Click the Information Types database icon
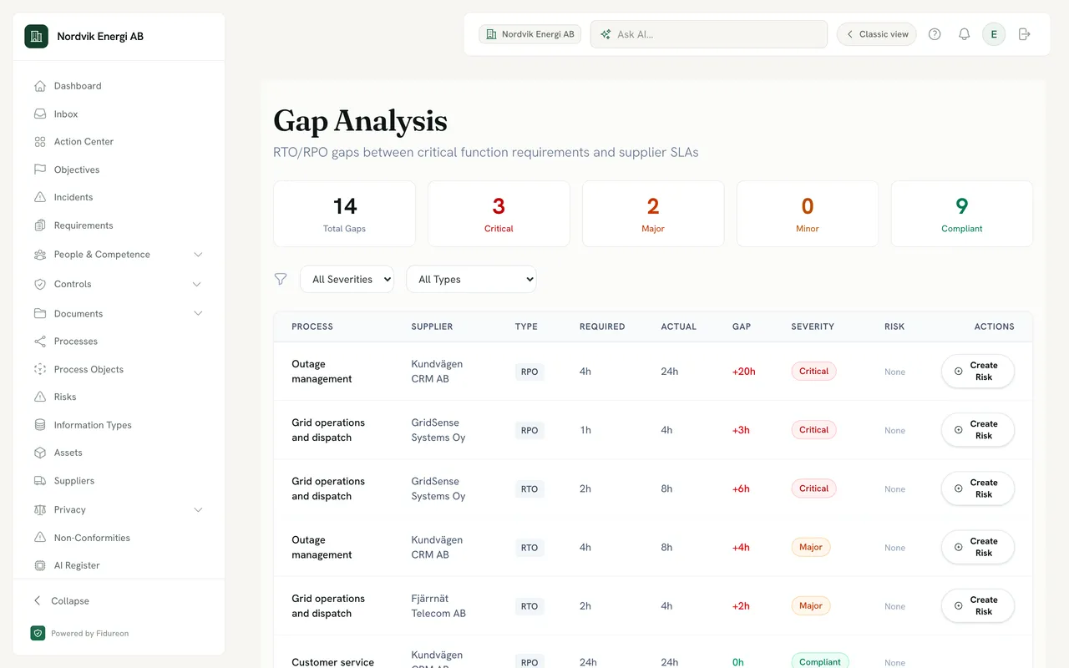 pyautogui.click(x=40, y=425)
